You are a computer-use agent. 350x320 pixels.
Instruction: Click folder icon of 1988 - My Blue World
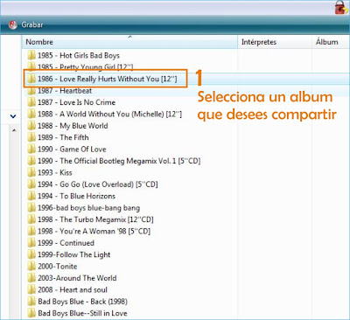[x=31, y=126]
